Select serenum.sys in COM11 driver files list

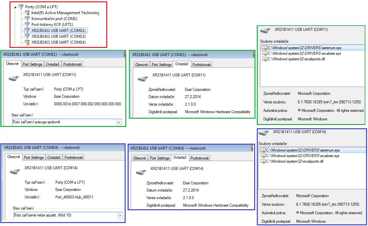313,48
